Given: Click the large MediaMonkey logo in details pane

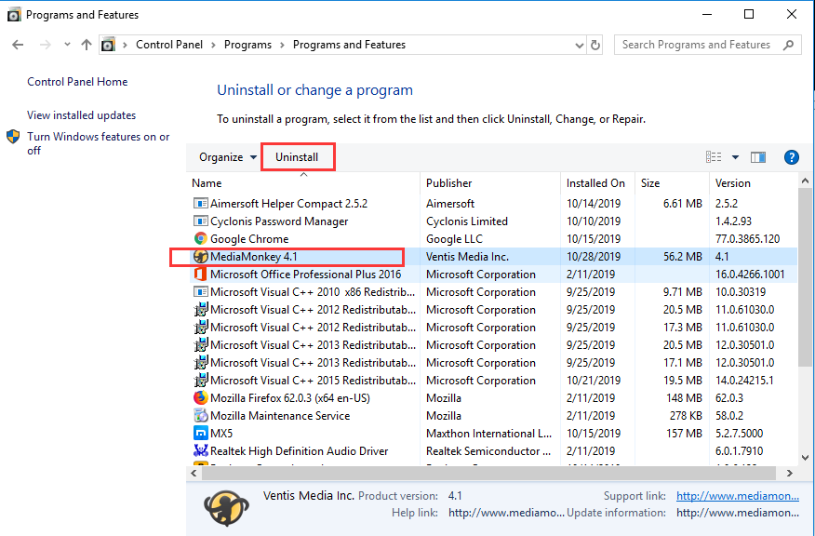Looking at the screenshot, I should 227,508.
